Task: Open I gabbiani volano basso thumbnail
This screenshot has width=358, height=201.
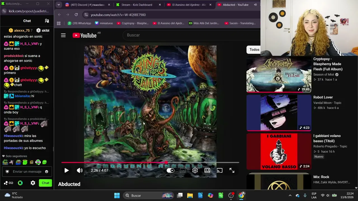Action: tap(279, 151)
